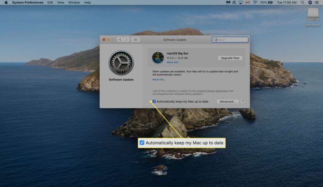
Task: Click the date and time Tue 11:58 AM
Action: 287,3
